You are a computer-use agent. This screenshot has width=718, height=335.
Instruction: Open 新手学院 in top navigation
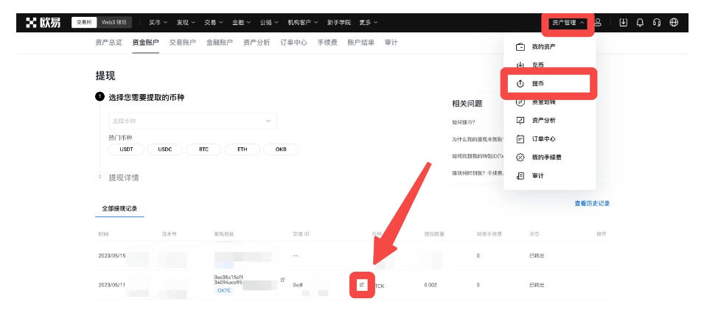pos(338,22)
